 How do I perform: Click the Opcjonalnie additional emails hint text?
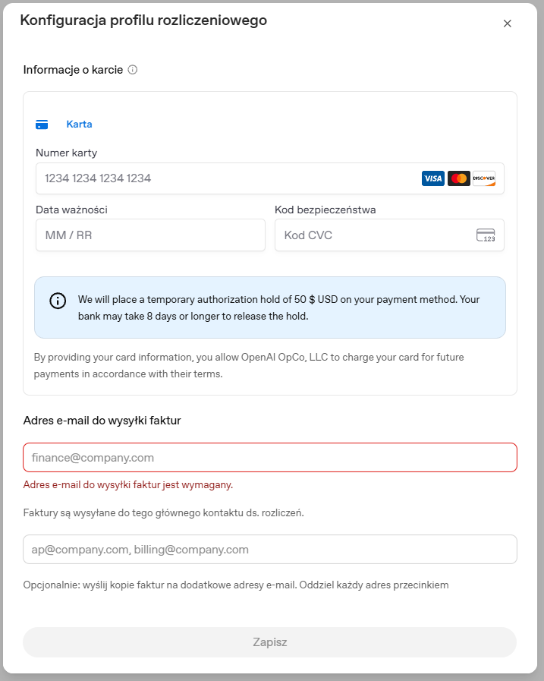click(x=236, y=585)
